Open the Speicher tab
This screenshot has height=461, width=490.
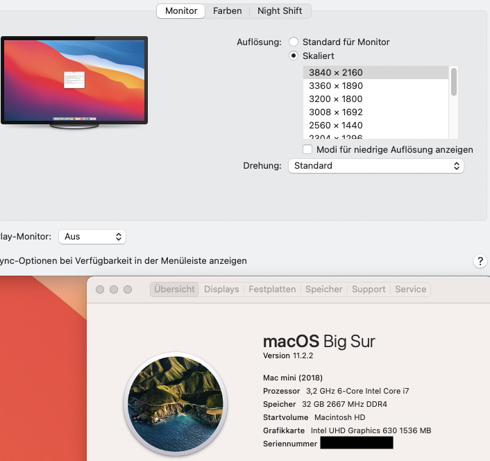pos(323,289)
